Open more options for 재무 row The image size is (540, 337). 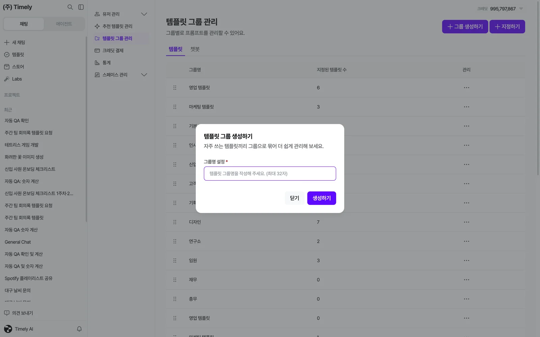[466, 280]
